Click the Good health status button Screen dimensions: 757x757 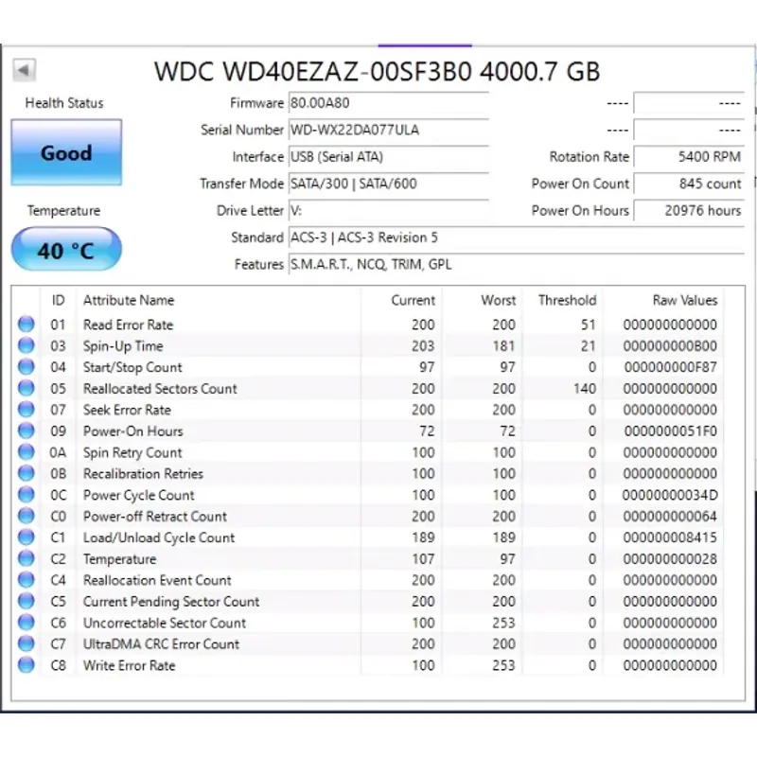66,152
